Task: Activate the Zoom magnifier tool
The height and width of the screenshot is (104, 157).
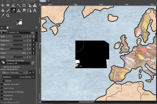Action: tap(8, 16)
